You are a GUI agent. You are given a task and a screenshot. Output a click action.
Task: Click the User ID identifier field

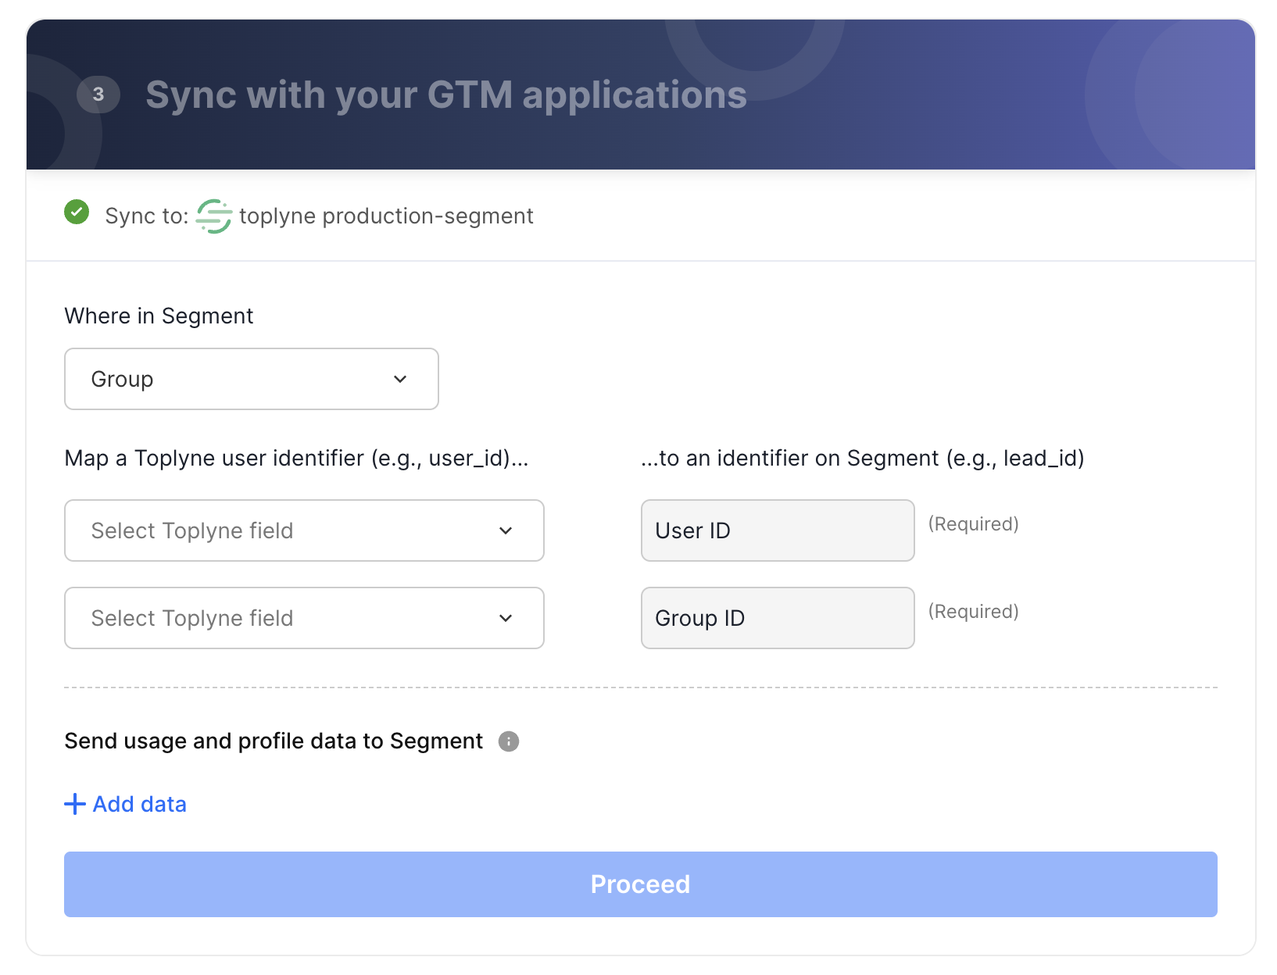coord(778,530)
